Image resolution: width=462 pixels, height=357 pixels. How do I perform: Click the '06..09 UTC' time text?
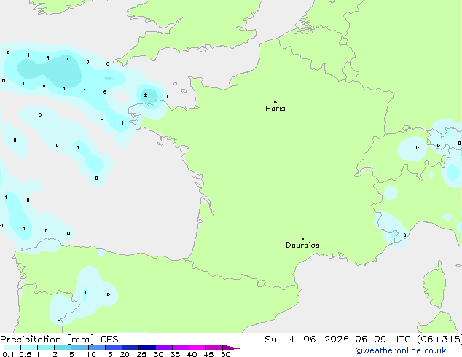pyautogui.click(x=383, y=340)
